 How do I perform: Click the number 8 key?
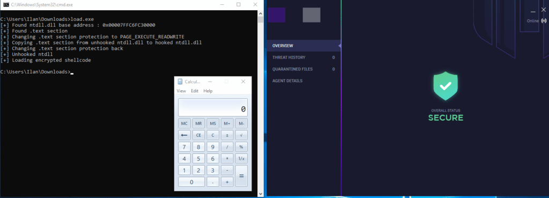point(198,147)
